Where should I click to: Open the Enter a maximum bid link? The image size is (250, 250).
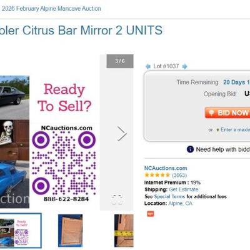[x=235, y=129]
